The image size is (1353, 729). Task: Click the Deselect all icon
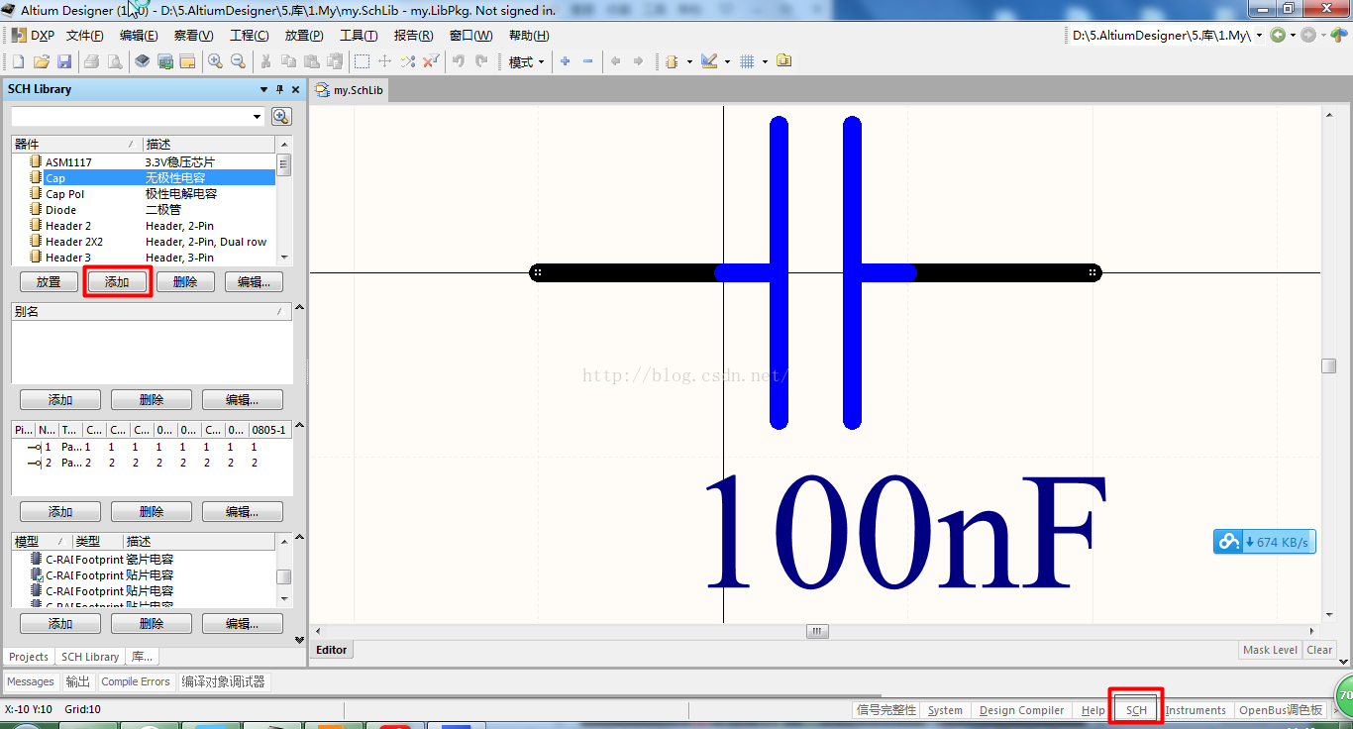pyautogui.click(x=408, y=61)
